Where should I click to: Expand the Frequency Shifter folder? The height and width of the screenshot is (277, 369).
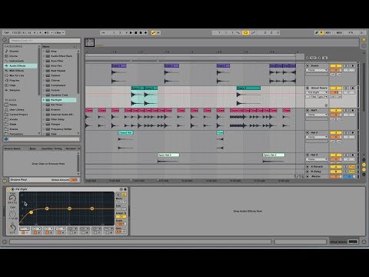(44, 129)
